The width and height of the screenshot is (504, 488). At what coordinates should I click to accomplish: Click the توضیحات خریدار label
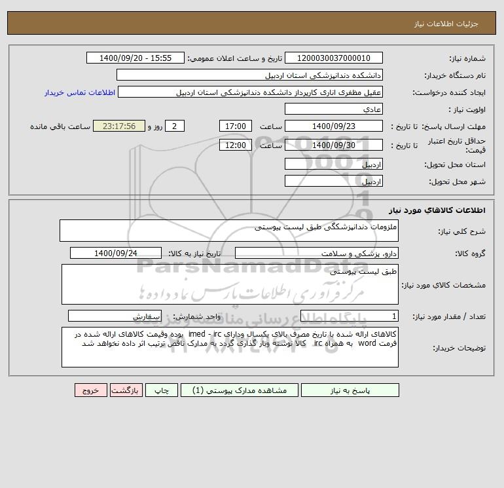(x=459, y=348)
